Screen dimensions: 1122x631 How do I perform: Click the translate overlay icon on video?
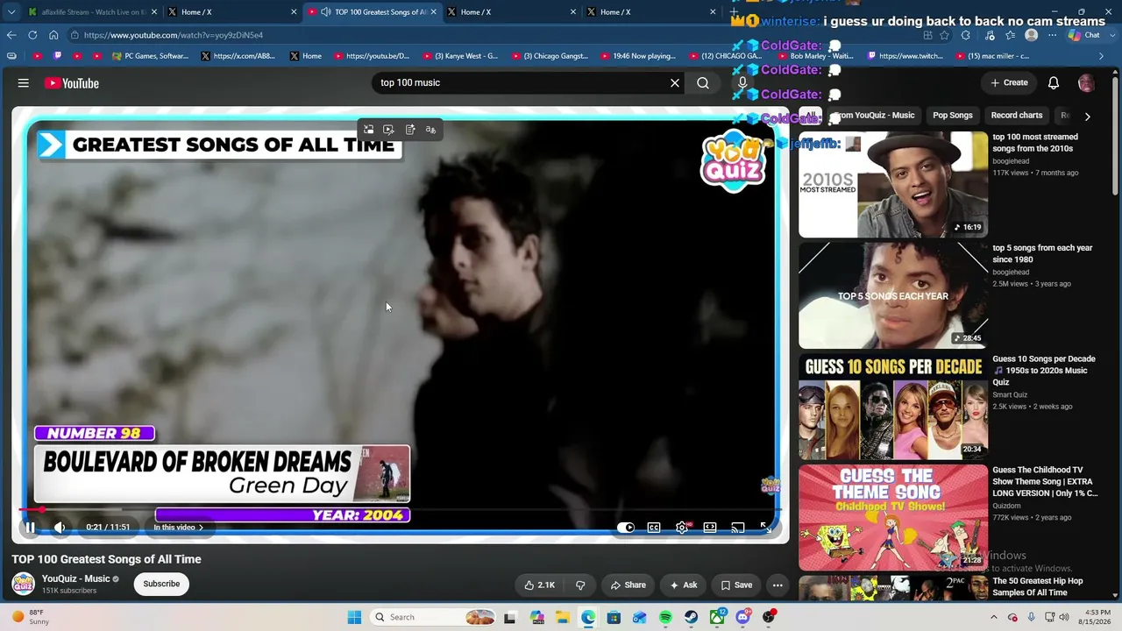[x=430, y=130]
